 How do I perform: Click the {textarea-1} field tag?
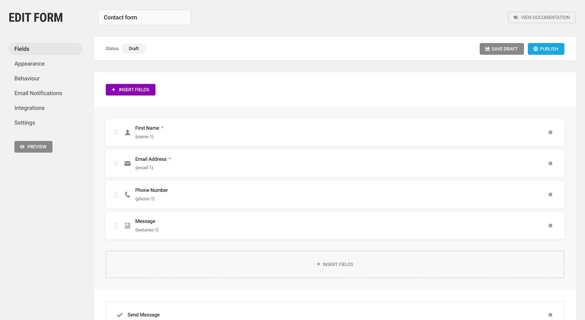147,230
